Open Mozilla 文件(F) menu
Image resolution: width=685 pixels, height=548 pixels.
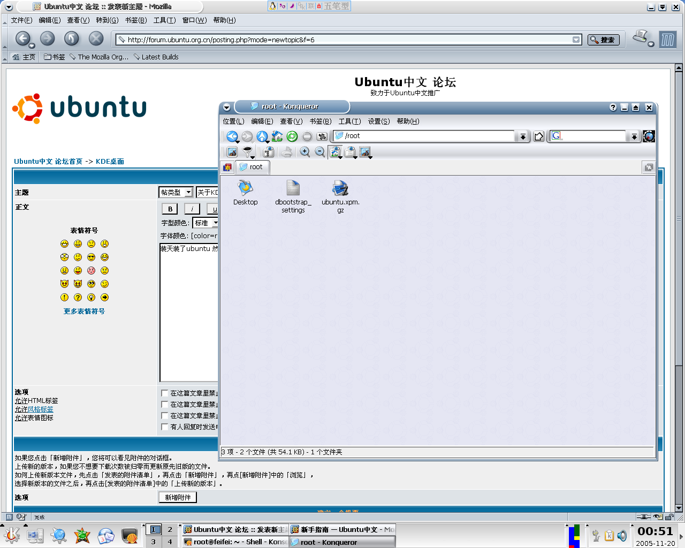21,20
